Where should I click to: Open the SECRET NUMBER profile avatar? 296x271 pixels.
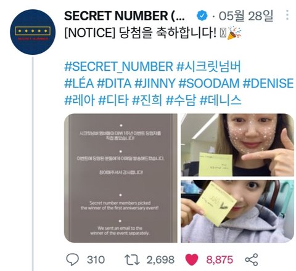pyautogui.click(x=33, y=32)
